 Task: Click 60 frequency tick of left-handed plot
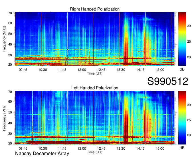pyautogui.click(x=10, y=102)
